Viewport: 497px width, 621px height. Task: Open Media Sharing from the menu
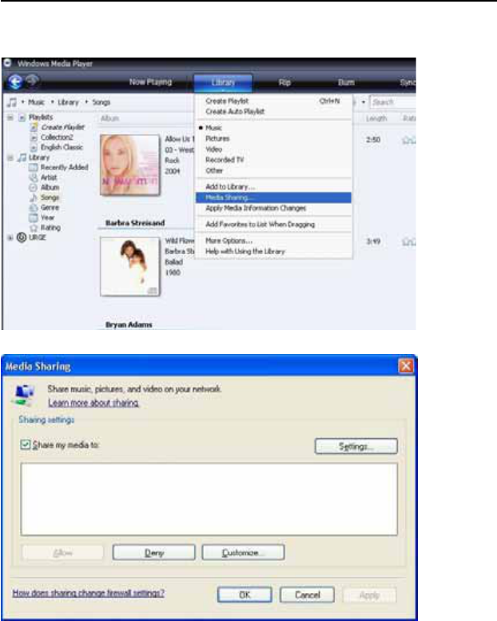point(273,197)
